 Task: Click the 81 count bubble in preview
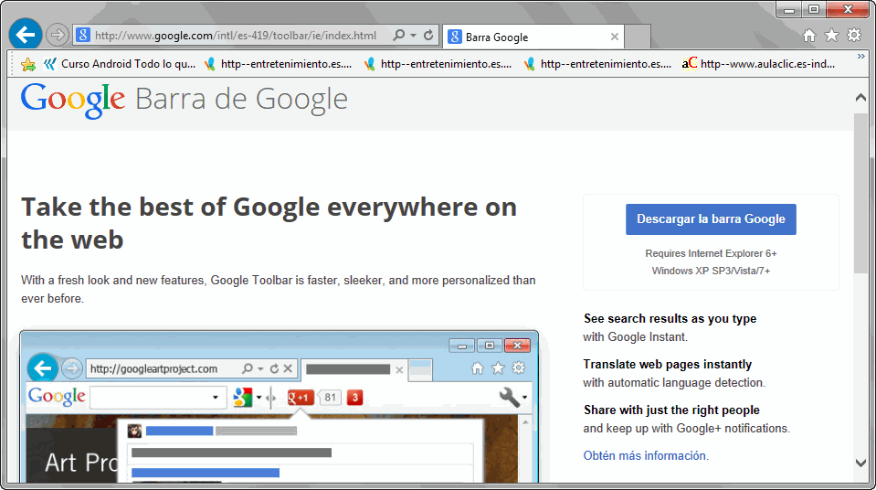(330, 398)
